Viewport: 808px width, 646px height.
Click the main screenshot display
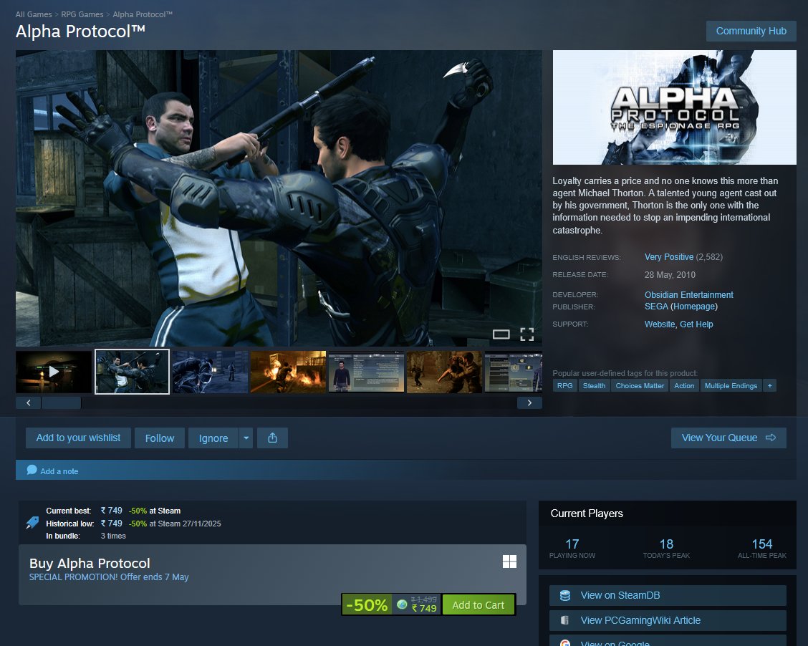279,198
